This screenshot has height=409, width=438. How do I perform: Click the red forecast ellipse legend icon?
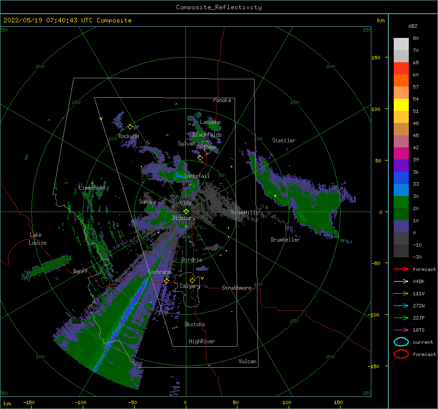click(x=401, y=354)
